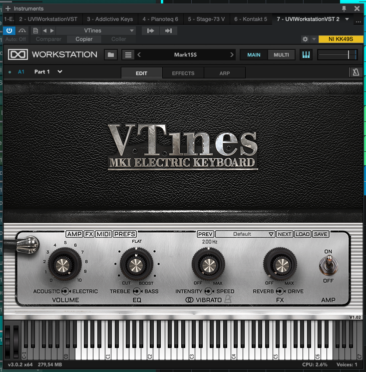The image size is (366, 372).
Task: Pin the Instruments window
Action: [x=344, y=9]
